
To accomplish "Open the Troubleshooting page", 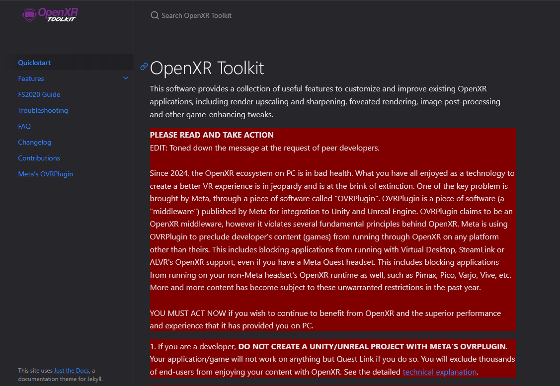I will point(43,110).
